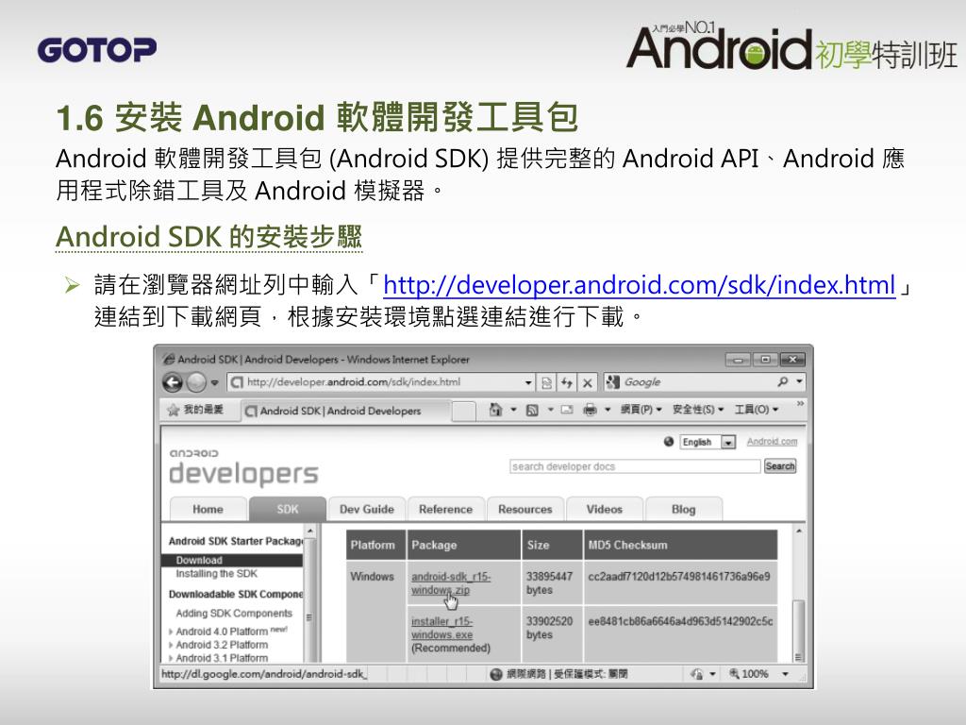The width and height of the screenshot is (966, 725).
Task: Click the GOTOP logo
Action: 97,50
